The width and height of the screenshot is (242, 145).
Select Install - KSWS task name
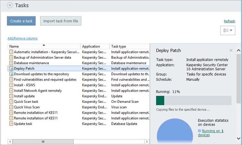[24, 85]
